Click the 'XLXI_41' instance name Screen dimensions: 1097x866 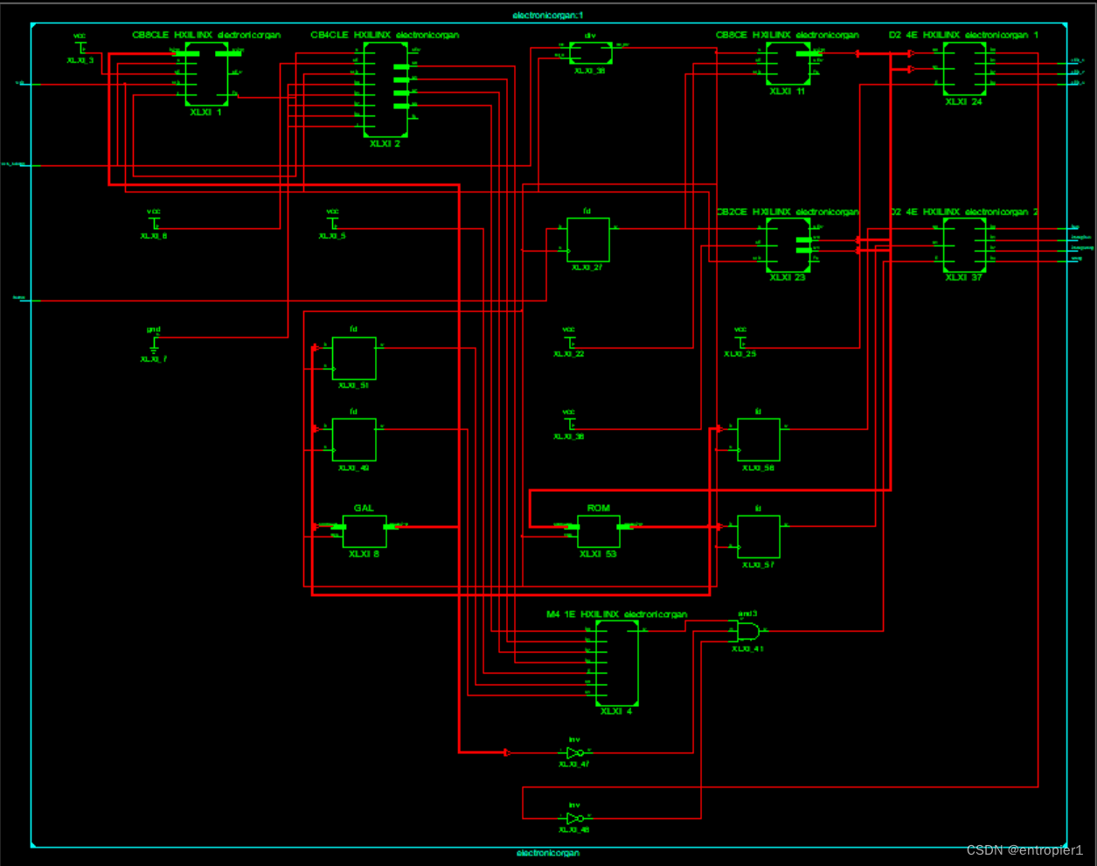click(748, 649)
